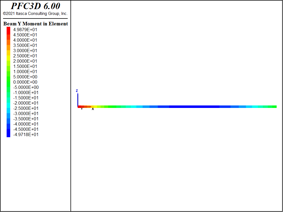Click the Itasca Consulting Group copyright line
Viewport: 283px width, 212px height.
35,14
